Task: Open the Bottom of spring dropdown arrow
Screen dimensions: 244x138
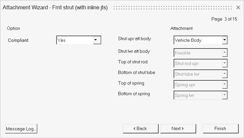Action: [225, 95]
